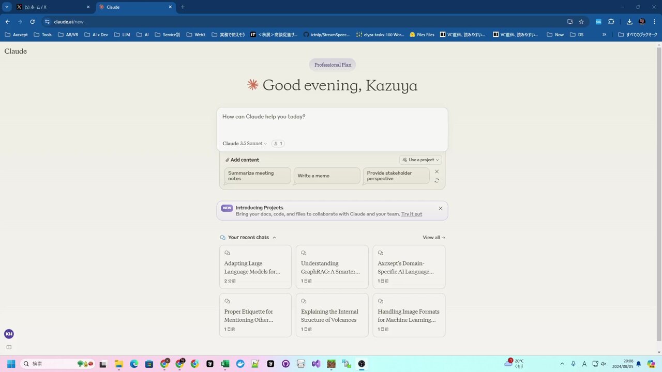Viewport: 662px width, 372px height.
Task: Click the Claude logo at top left
Action: tap(16, 51)
